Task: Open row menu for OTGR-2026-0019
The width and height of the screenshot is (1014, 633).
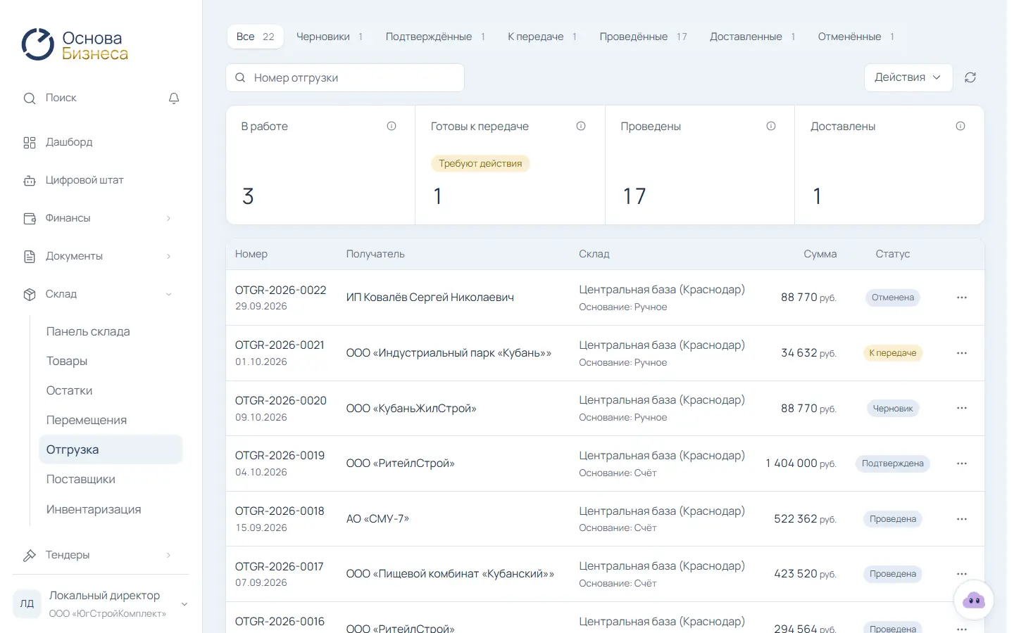Action: pos(962,463)
